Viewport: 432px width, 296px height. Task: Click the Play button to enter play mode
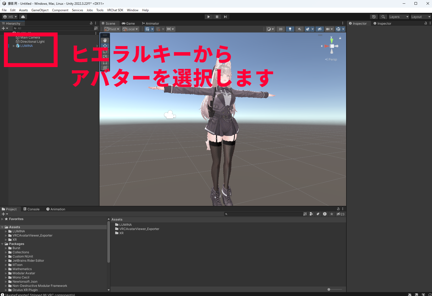(208, 17)
